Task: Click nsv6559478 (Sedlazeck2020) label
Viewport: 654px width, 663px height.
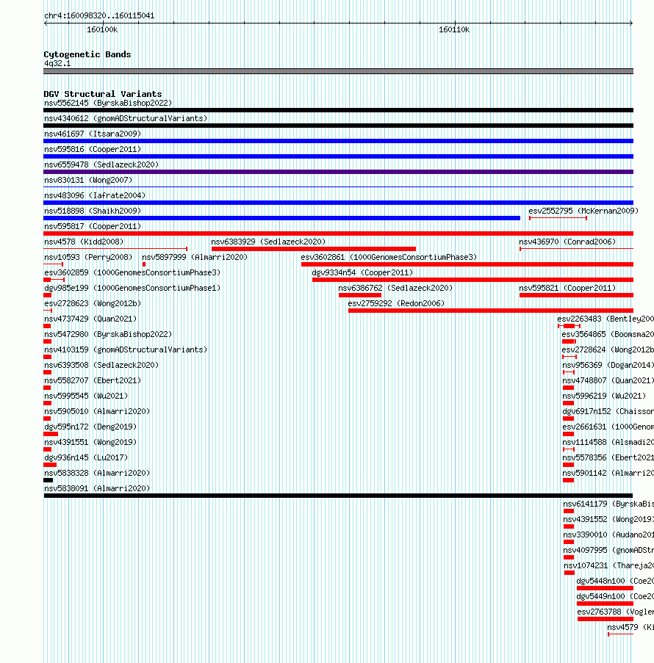Action: click(x=101, y=164)
